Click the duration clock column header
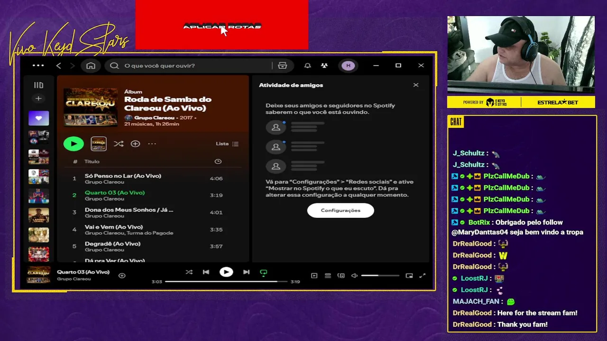This screenshot has width=607, height=341. [218, 162]
